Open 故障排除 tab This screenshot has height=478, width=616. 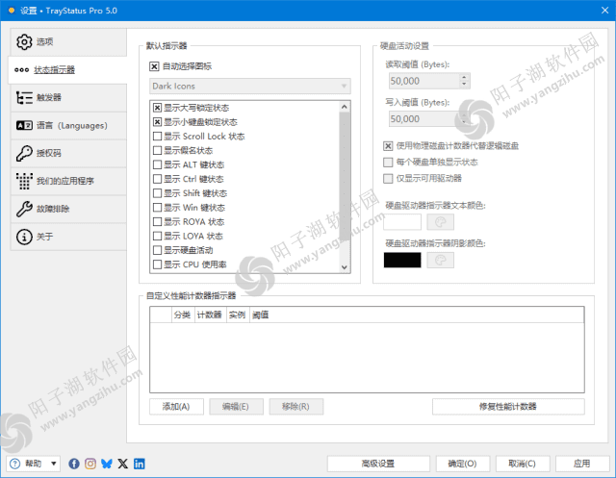[68, 209]
